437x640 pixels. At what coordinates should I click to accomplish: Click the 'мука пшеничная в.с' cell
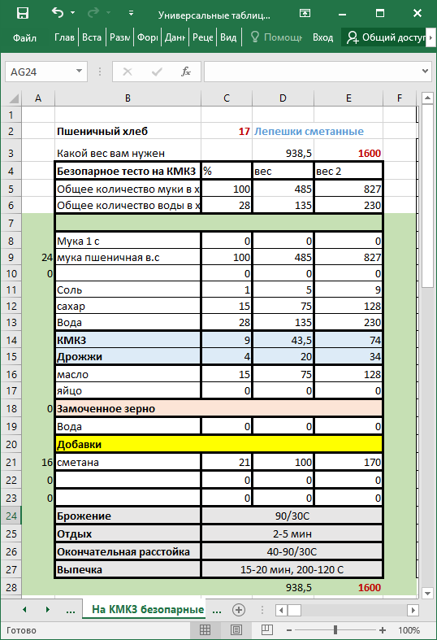tap(128, 257)
